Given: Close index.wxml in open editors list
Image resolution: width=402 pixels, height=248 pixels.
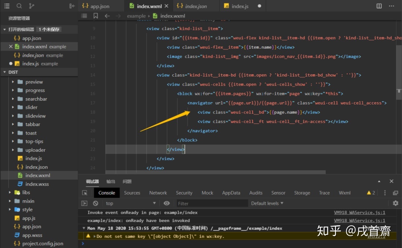Looking at the screenshot, I should [x=10, y=46].
